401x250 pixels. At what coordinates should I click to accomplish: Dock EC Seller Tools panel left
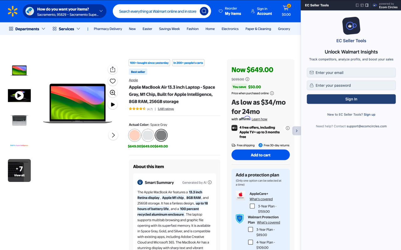[357, 5]
